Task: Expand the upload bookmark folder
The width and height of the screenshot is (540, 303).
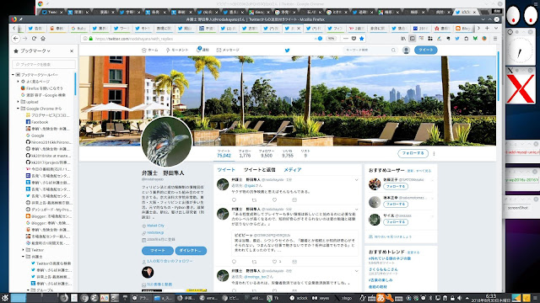Action: click(x=19, y=102)
